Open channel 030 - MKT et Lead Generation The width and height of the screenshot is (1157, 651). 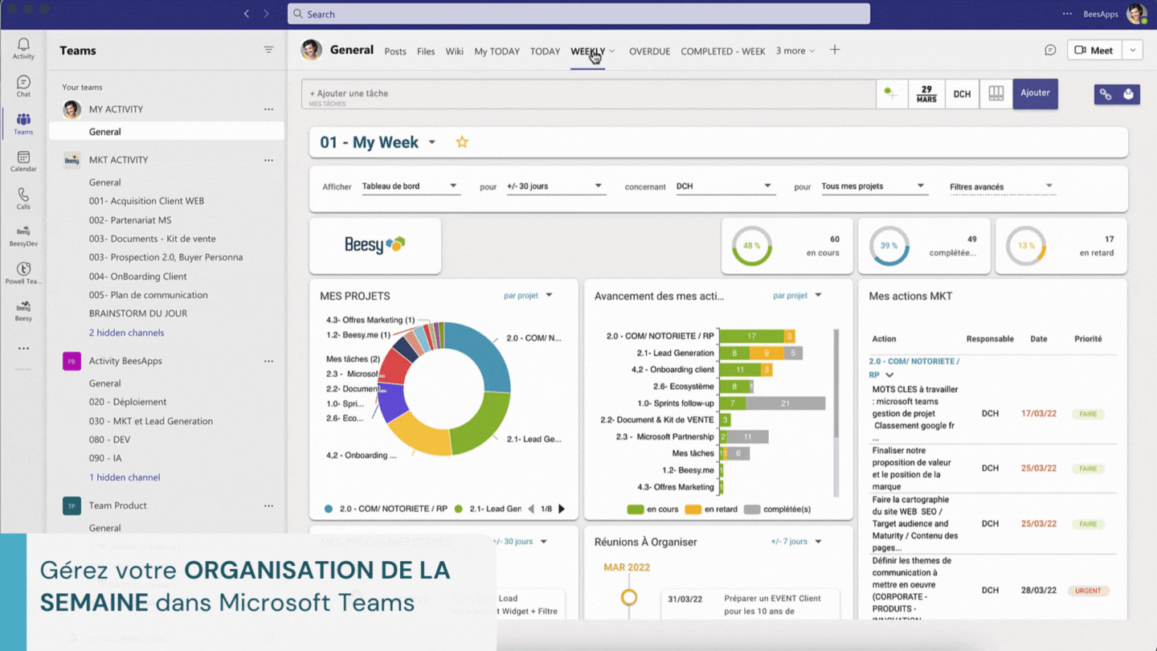tap(150, 421)
